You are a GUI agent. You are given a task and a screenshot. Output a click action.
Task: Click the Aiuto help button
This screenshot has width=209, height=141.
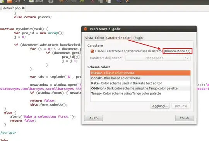tap(94, 118)
